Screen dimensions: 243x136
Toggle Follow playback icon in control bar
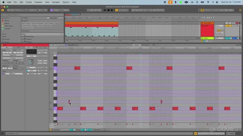[x=88, y=10]
